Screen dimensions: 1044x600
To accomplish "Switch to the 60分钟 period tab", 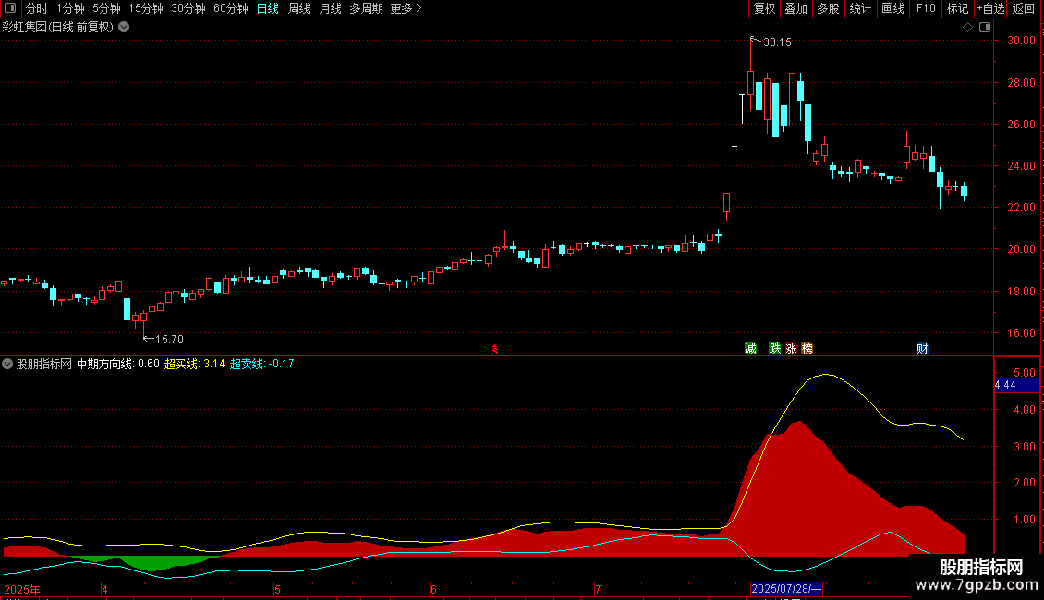I will (230, 8).
